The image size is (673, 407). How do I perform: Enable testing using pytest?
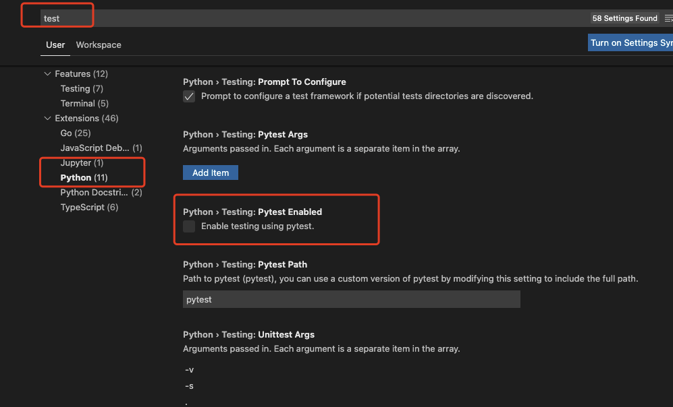point(188,226)
